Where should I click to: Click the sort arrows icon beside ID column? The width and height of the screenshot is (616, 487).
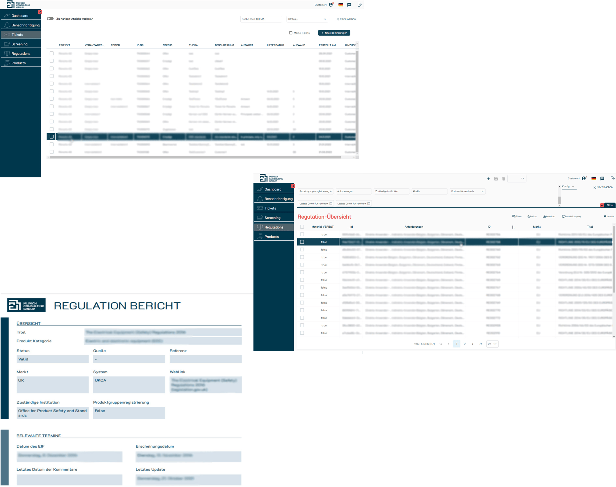[x=513, y=227]
